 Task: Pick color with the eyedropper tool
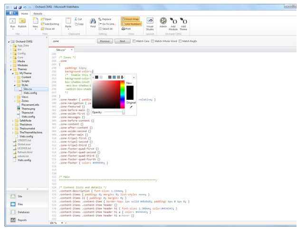[131, 107]
